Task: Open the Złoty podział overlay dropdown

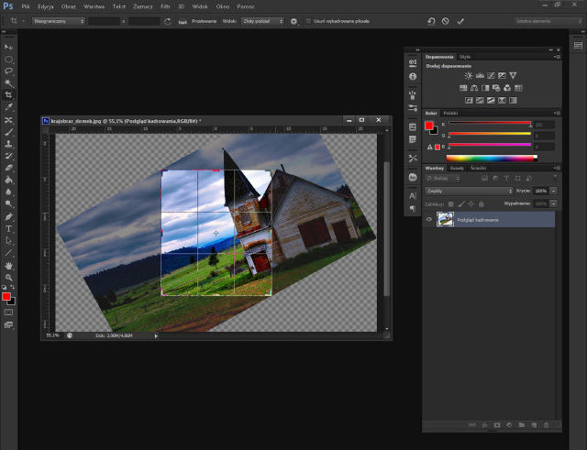Action: point(262,21)
